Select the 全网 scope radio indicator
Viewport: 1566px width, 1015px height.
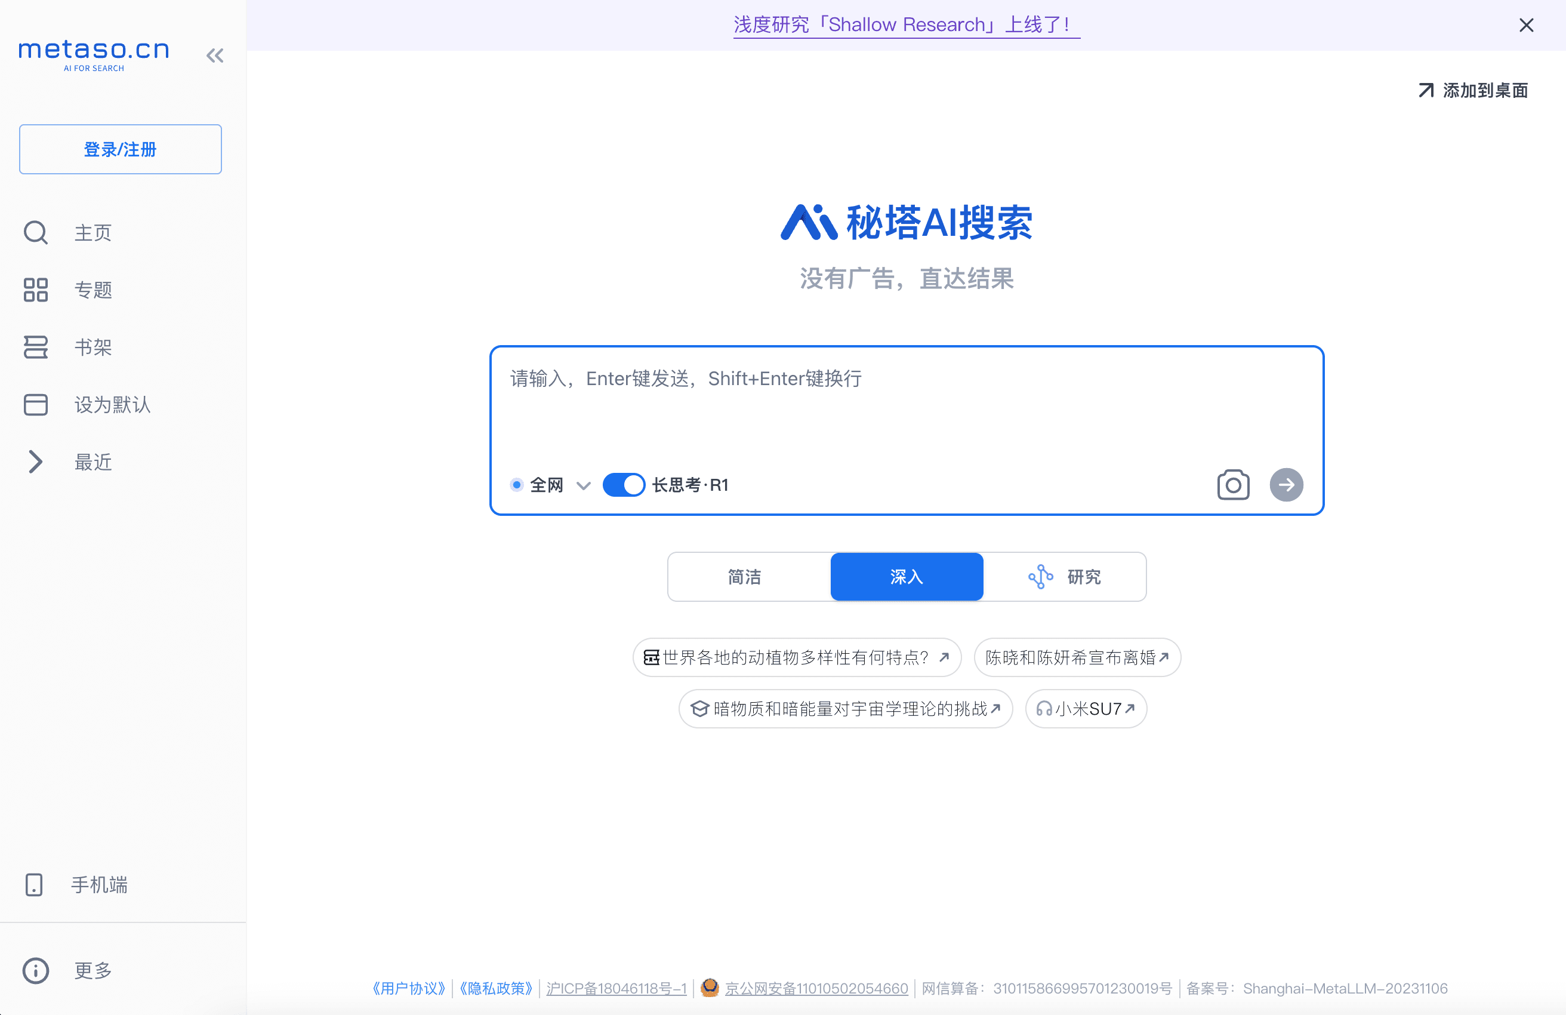click(517, 485)
